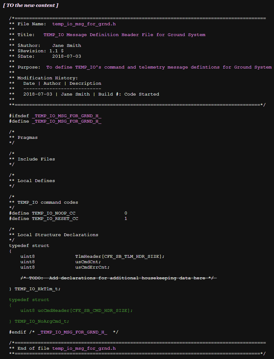Click the Modification History label

tap(48, 78)
